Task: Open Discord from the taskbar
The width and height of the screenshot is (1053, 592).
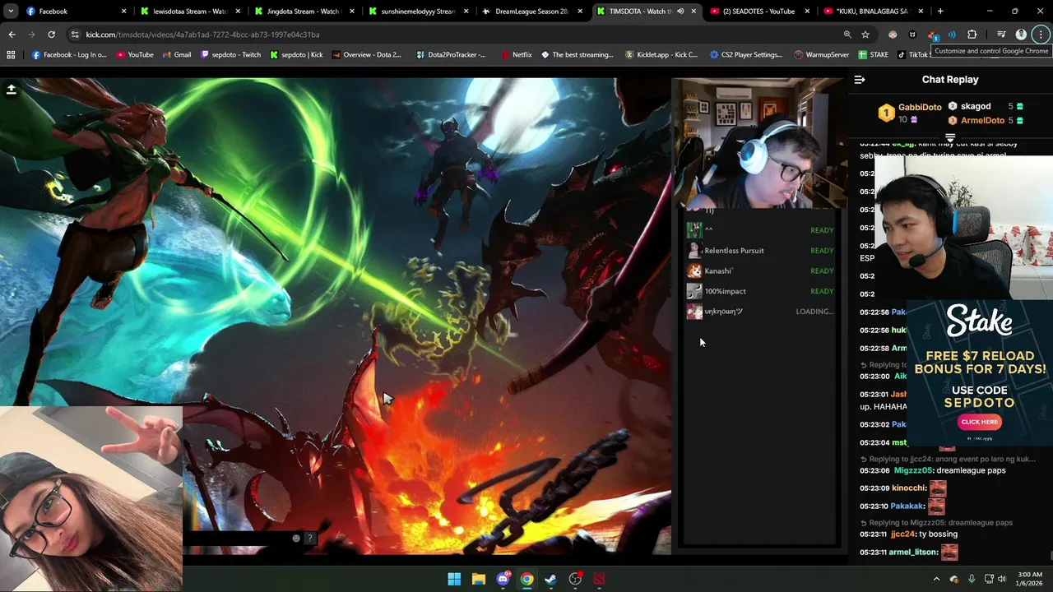Action: pyautogui.click(x=503, y=579)
